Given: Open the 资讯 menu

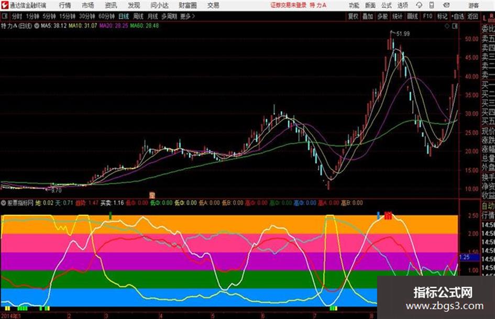Looking at the screenshot, I should pos(111,5).
